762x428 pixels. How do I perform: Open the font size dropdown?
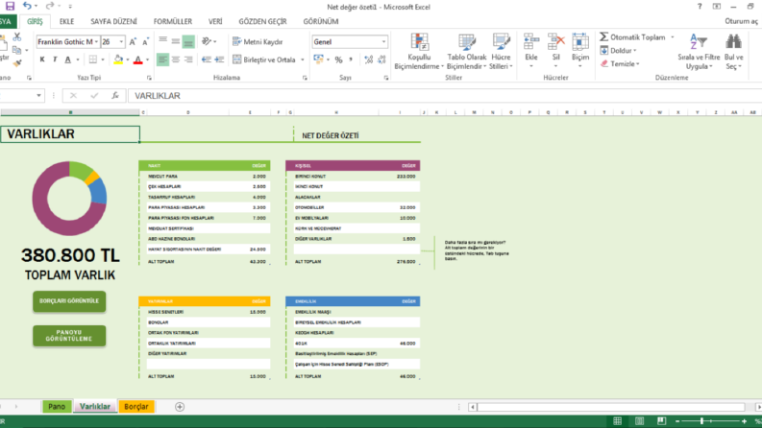pyautogui.click(x=121, y=41)
